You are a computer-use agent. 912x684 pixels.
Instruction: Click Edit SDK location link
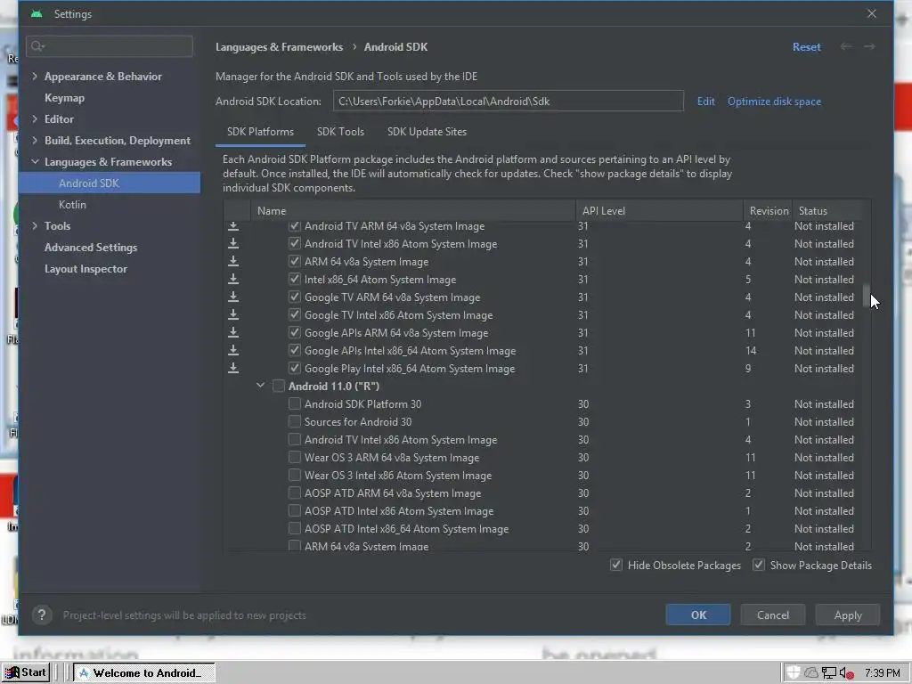705,102
